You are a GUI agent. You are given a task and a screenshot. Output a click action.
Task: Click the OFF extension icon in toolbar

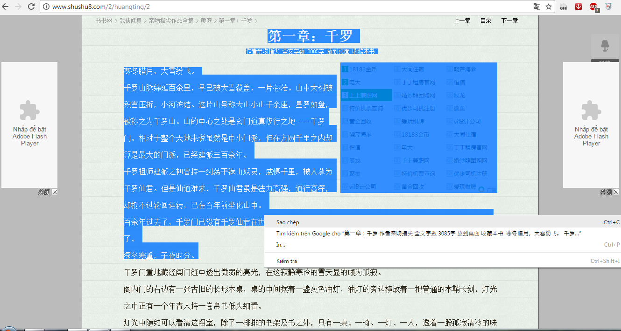click(x=564, y=7)
